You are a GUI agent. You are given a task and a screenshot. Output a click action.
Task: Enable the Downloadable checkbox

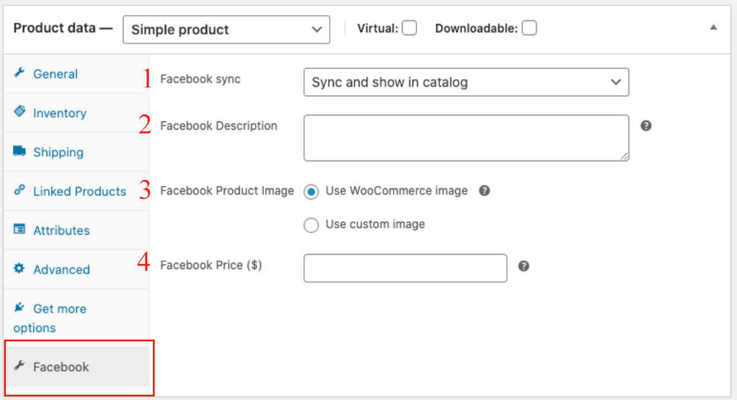529,28
